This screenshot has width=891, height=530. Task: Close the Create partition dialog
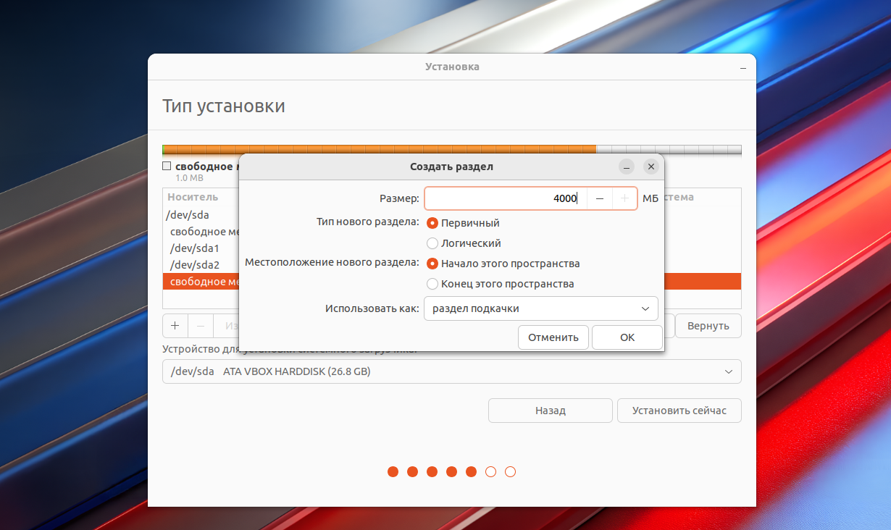[651, 167]
